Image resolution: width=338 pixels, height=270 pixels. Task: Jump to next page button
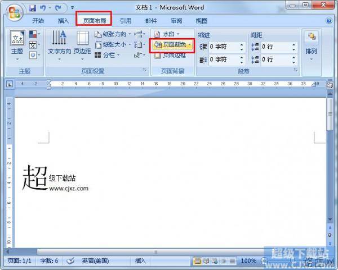(x=330, y=243)
